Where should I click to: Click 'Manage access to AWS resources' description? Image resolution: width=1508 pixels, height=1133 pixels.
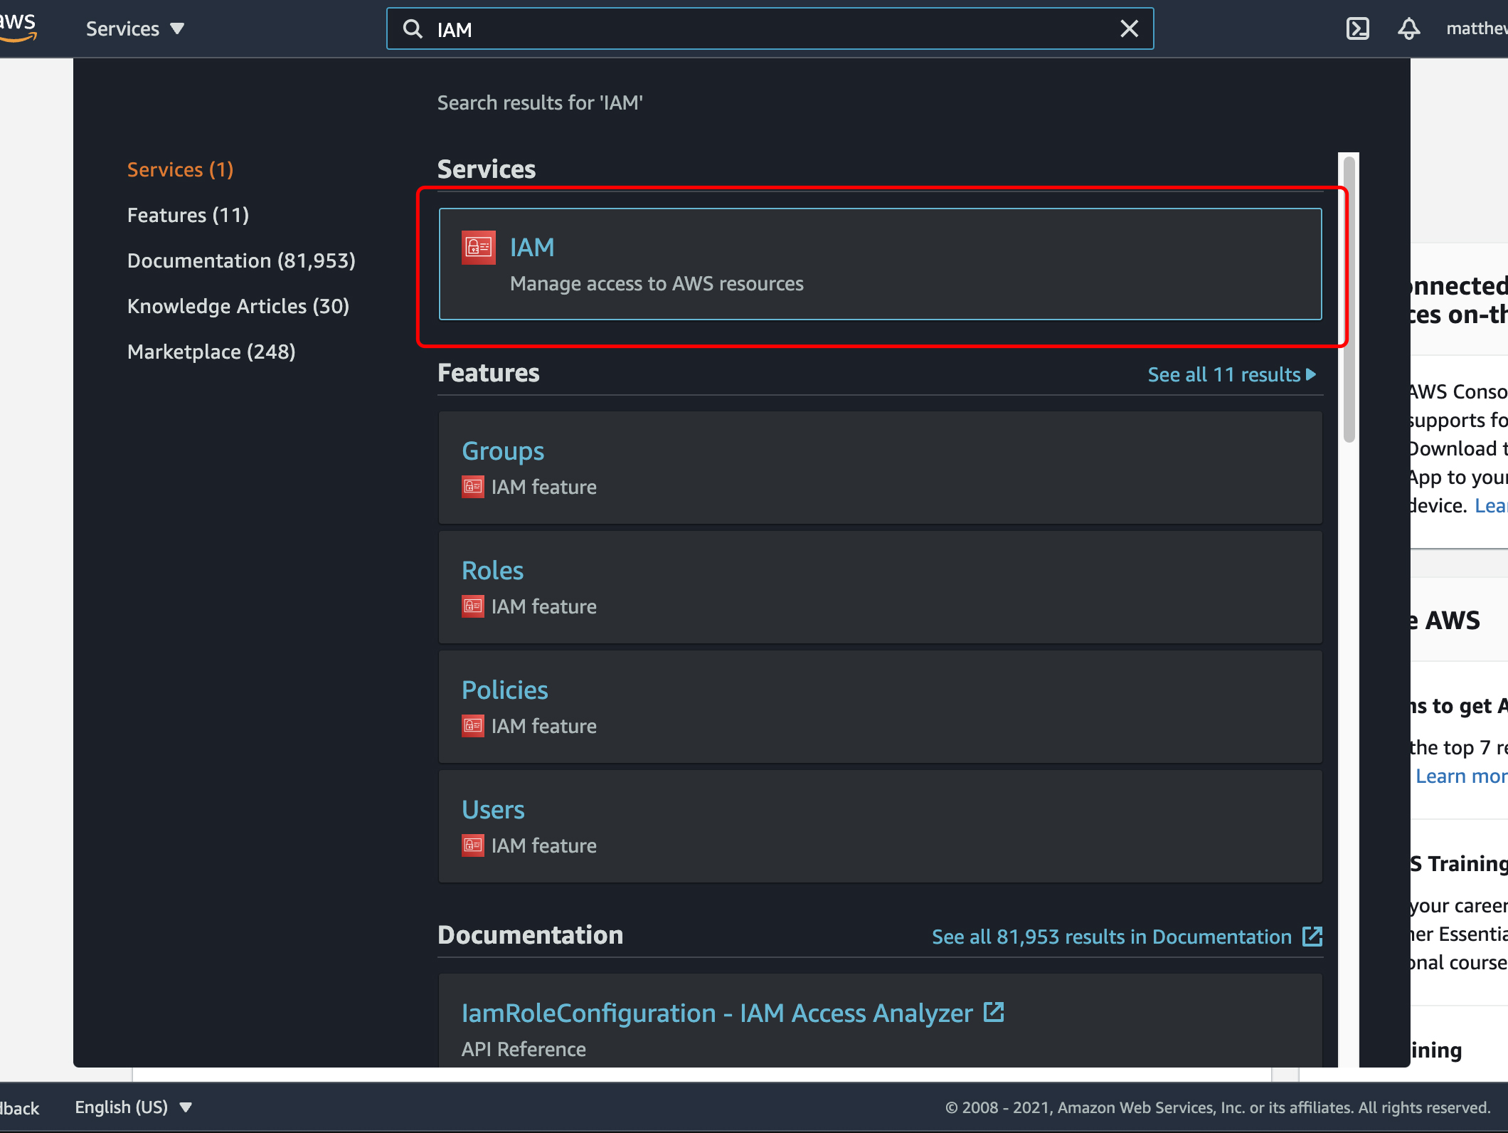pyautogui.click(x=657, y=284)
